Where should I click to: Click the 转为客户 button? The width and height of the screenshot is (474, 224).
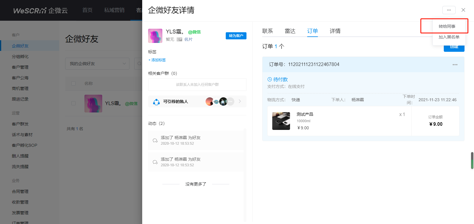(236, 36)
